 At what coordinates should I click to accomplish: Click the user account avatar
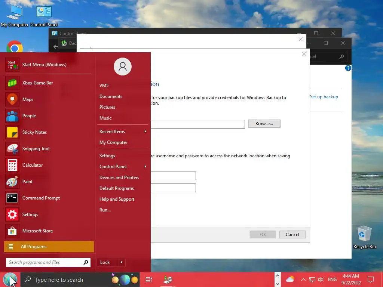[x=123, y=67]
